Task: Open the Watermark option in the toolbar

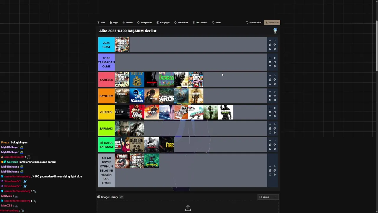Action: pos(181,22)
